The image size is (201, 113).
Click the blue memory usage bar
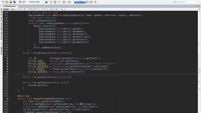pyautogui.click(x=80, y=2)
